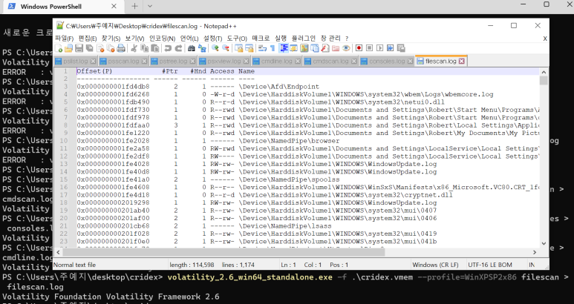
Task: Toggle the Document List panel icon
Action: [x=315, y=48]
